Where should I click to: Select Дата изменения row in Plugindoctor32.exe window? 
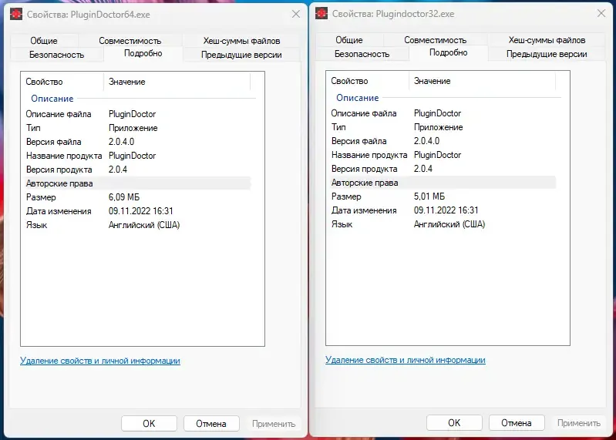pos(441,210)
